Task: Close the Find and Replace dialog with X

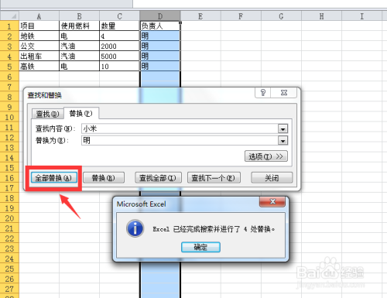Action: [x=284, y=93]
